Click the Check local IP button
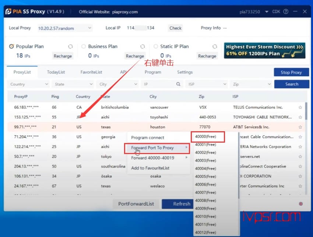This screenshot has width=313, height=237. 175,28
